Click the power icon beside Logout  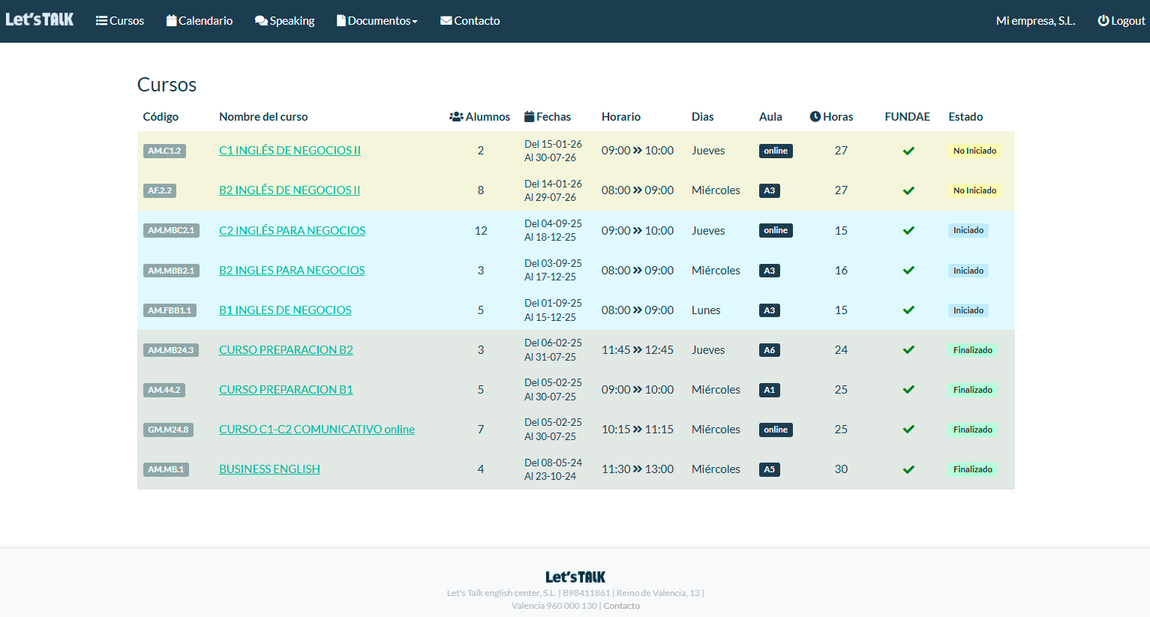coord(1103,21)
